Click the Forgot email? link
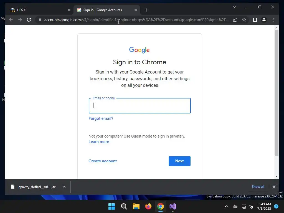 click(101, 118)
